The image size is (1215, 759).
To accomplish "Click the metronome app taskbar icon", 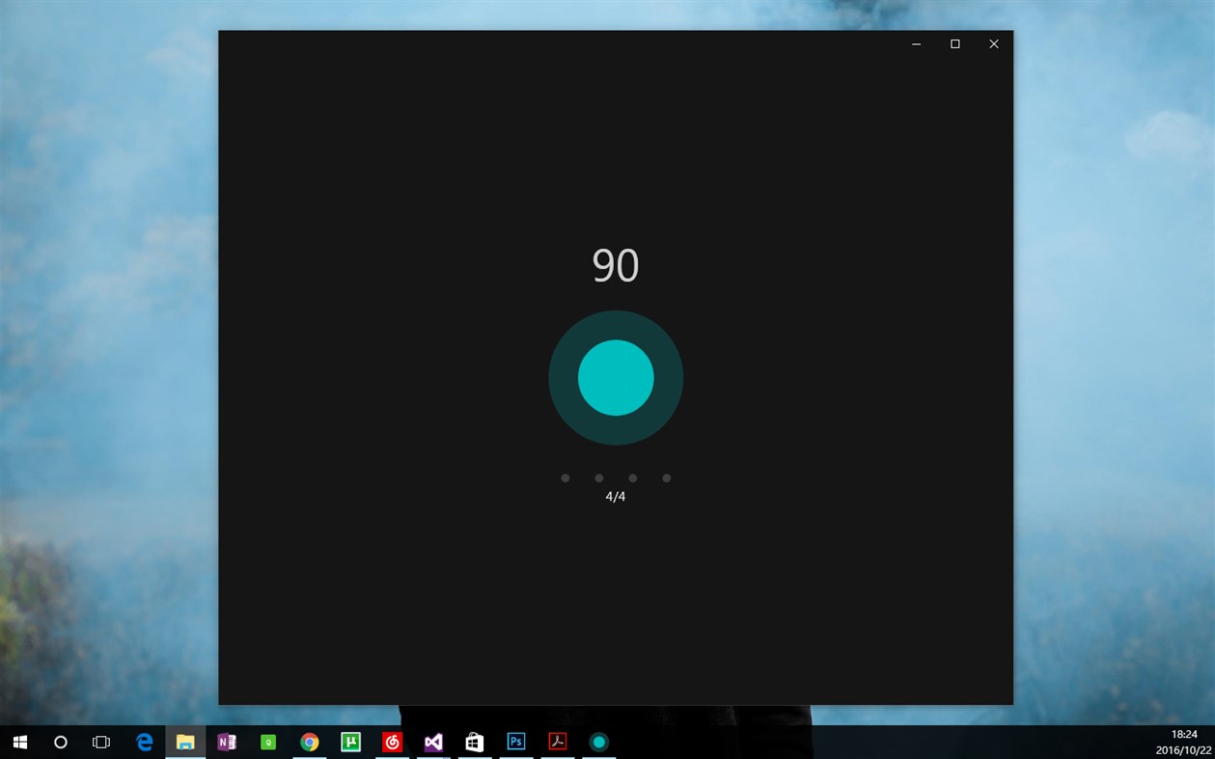I will click(x=598, y=742).
